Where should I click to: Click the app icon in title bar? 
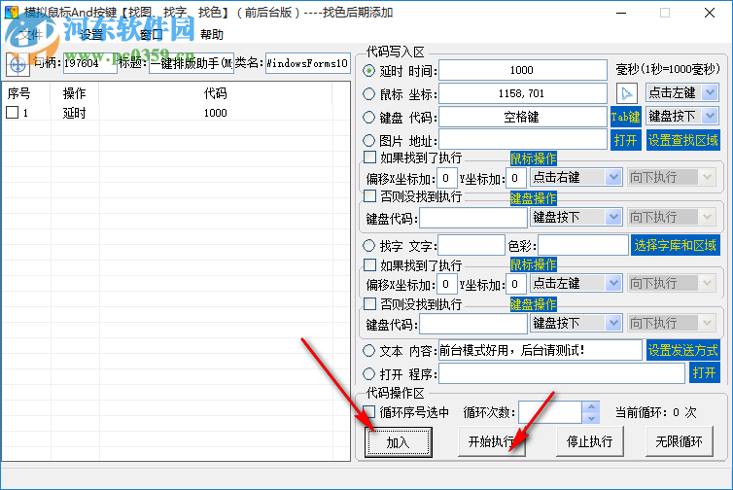coord(12,13)
